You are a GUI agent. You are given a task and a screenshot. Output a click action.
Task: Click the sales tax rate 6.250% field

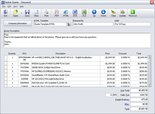coord(112,95)
